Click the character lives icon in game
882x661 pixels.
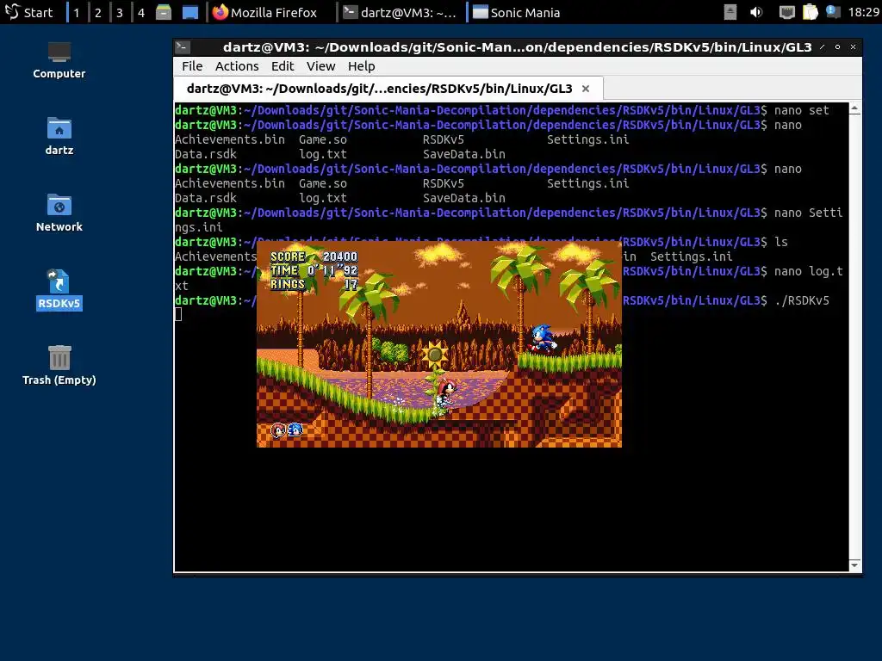[287, 430]
